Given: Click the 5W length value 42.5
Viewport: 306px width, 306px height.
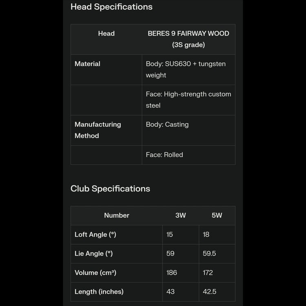Looking at the screenshot, I should click(x=209, y=292).
